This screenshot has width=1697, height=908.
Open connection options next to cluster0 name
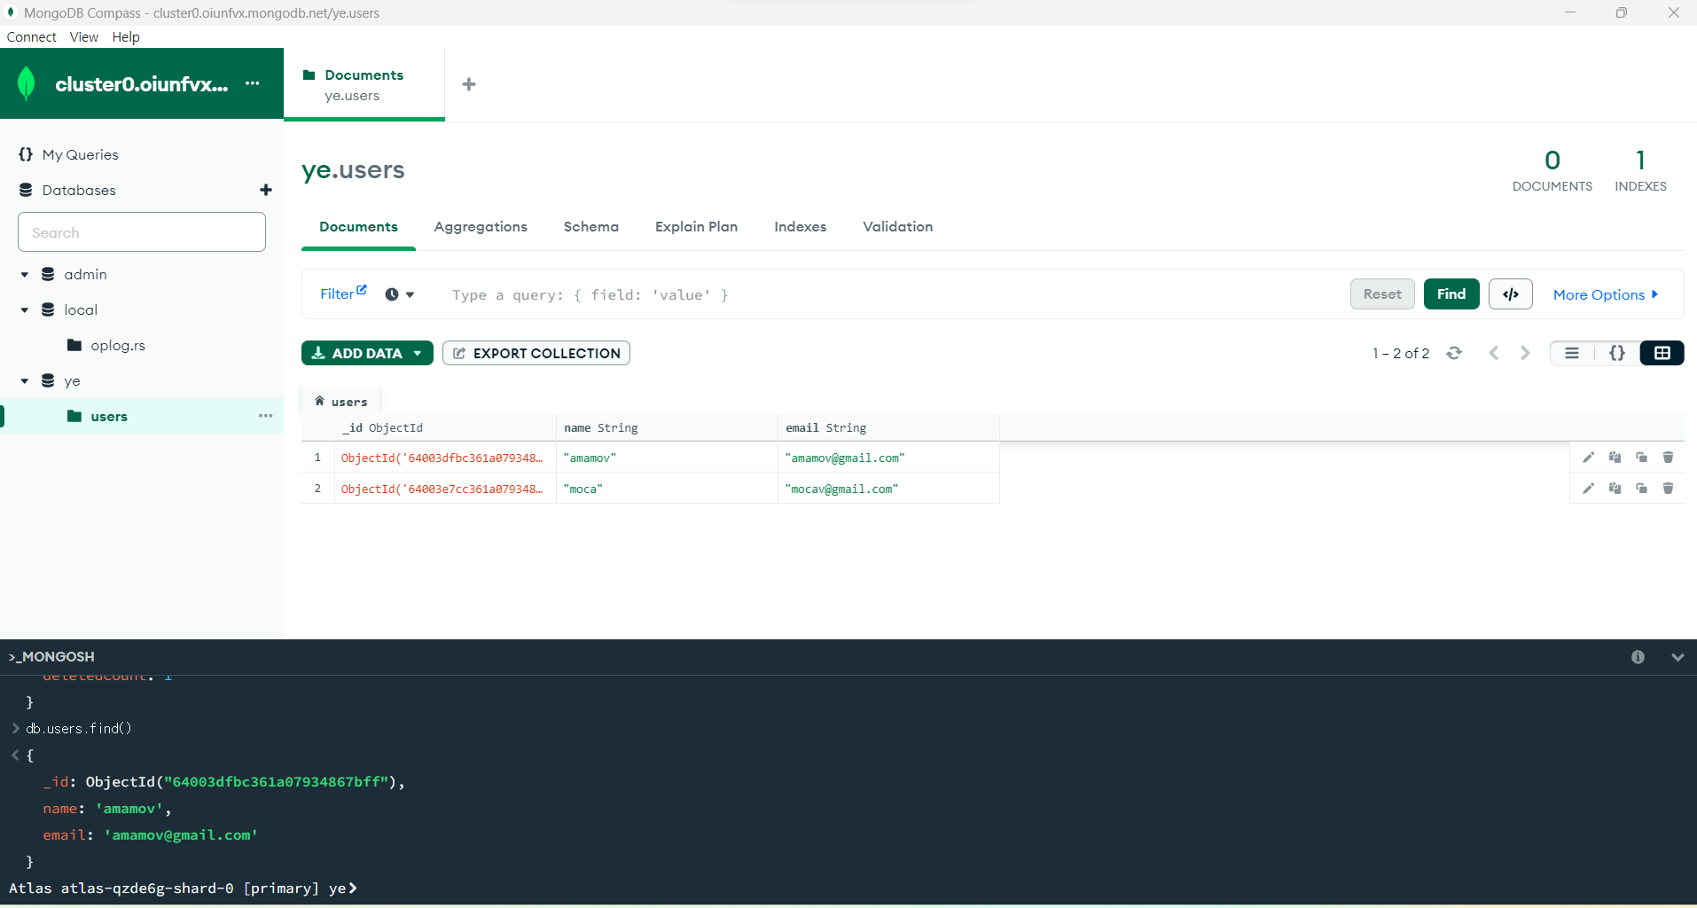[x=253, y=83]
